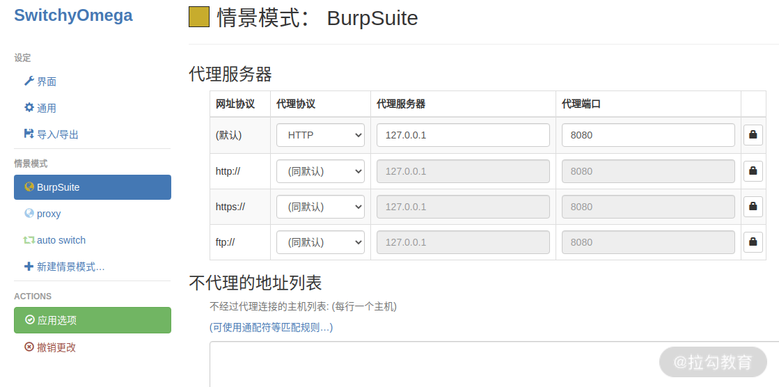Focus the default proxy port field 8080
The width and height of the screenshot is (779, 387).
pos(648,135)
